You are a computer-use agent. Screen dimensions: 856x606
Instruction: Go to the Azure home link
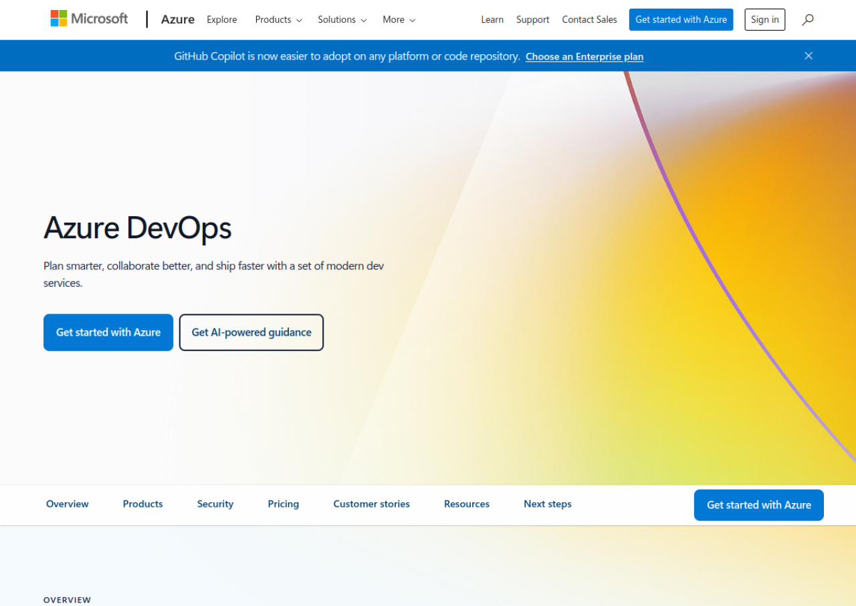pyautogui.click(x=178, y=19)
